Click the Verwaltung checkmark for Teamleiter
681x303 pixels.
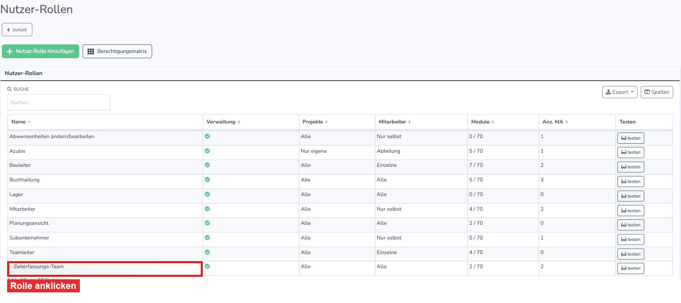[x=207, y=252]
